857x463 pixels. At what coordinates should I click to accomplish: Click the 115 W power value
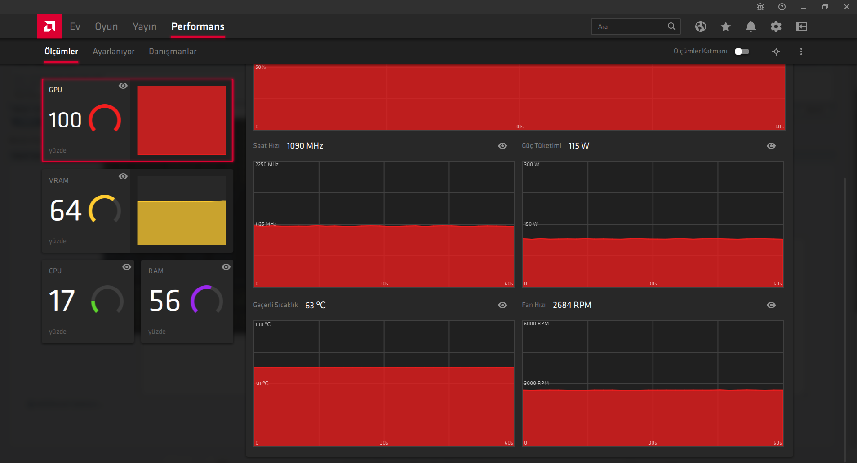(x=579, y=146)
